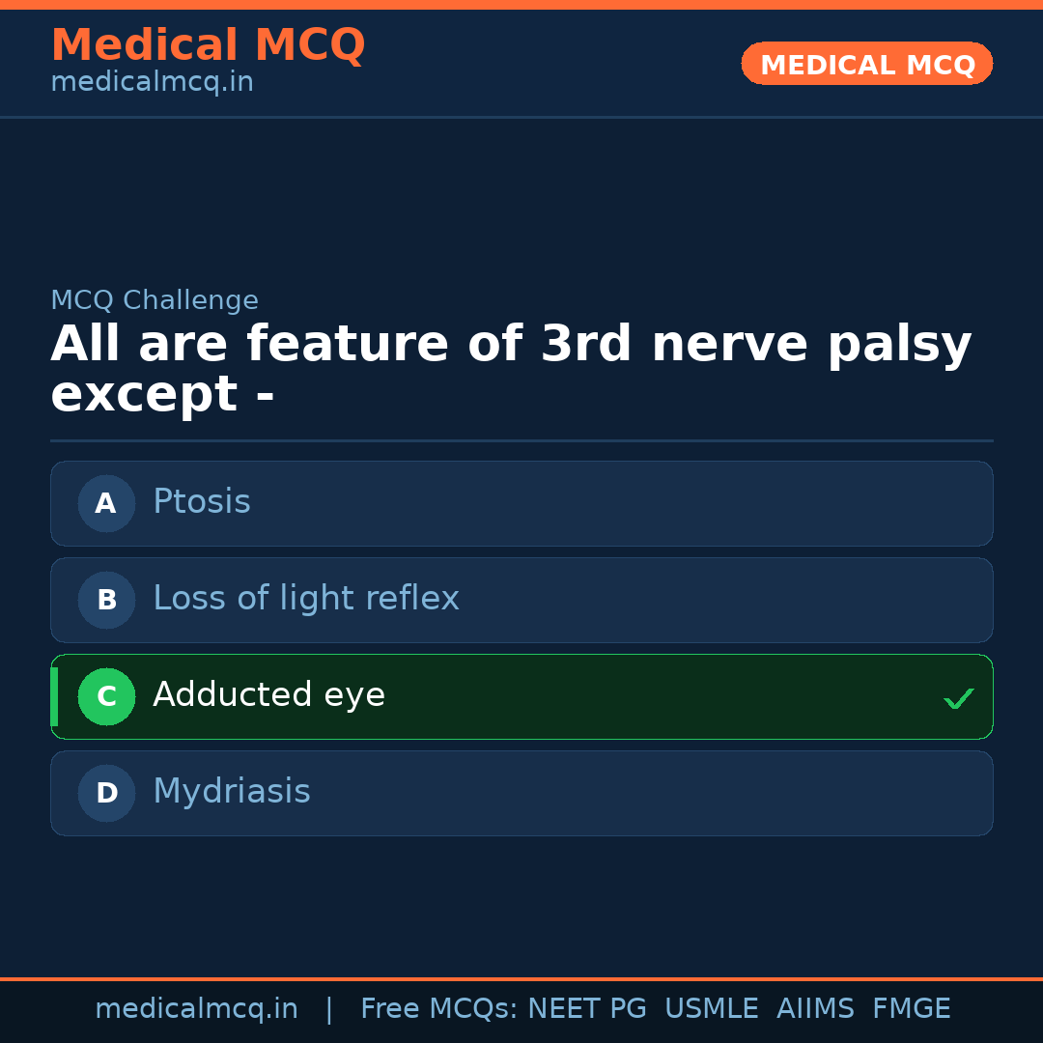Image resolution: width=1043 pixels, height=1043 pixels.
Task: Select answer option D Mydriasis
Action: [521, 793]
